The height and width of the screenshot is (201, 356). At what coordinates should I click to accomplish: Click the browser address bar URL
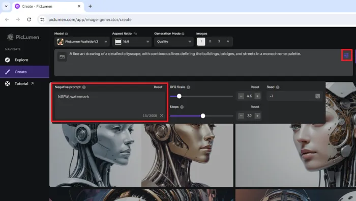90,19
